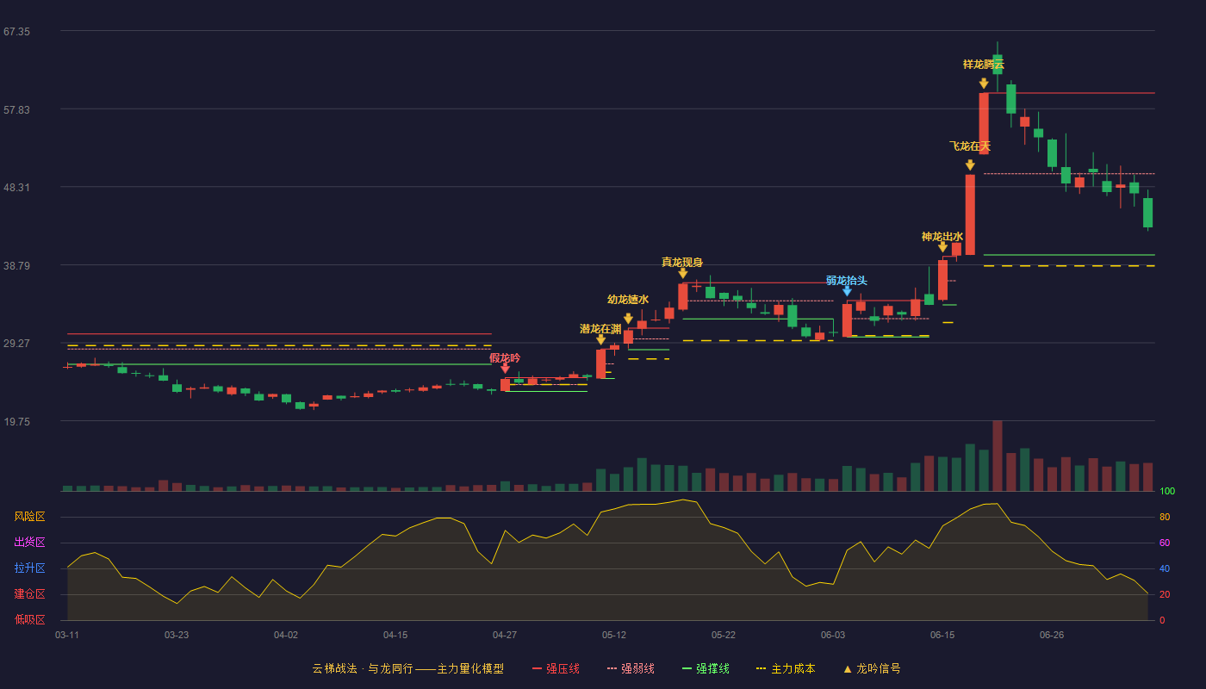Screen dimensions: 1206x689
Task: Toggle the 强撑线 legend series
Action: click(706, 668)
